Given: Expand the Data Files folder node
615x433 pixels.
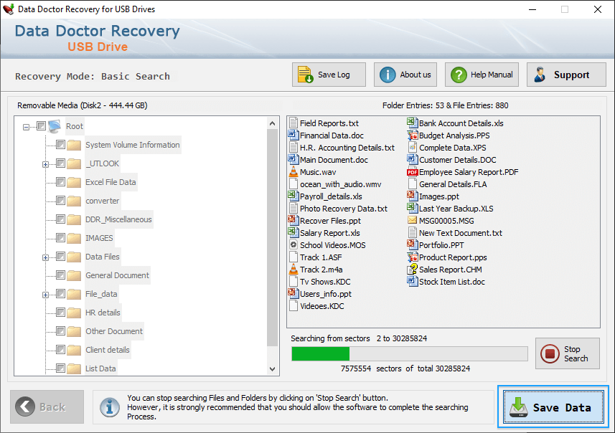Looking at the screenshot, I should [45, 258].
